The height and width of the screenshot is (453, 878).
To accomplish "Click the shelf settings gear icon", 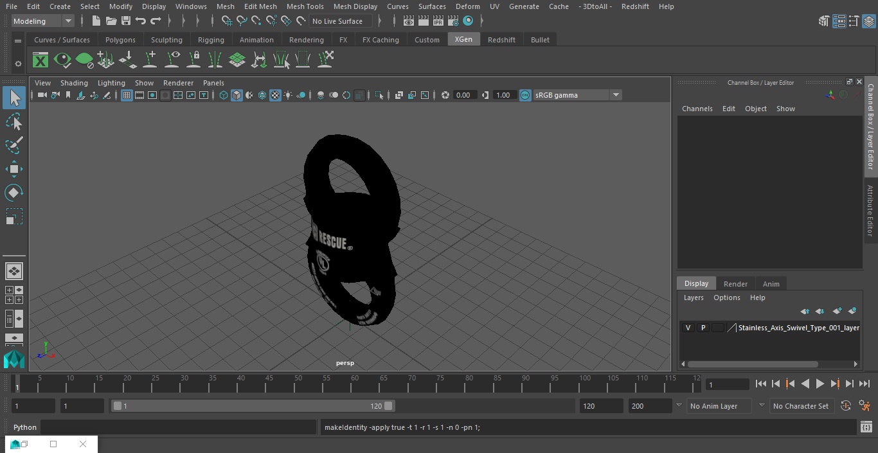I will point(18,64).
